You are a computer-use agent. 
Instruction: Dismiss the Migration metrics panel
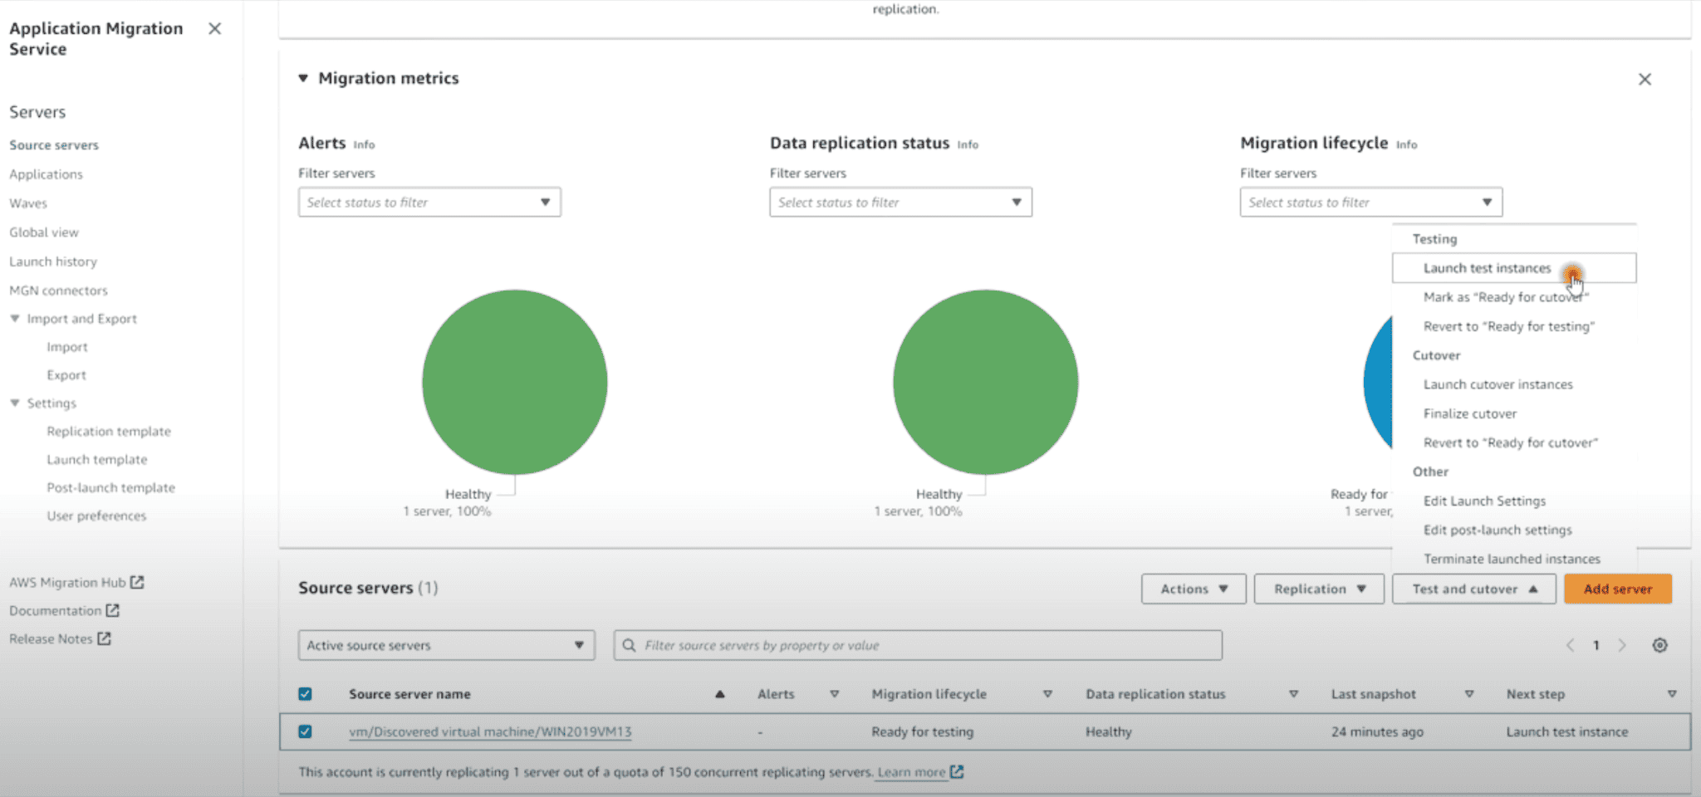[x=1645, y=80]
